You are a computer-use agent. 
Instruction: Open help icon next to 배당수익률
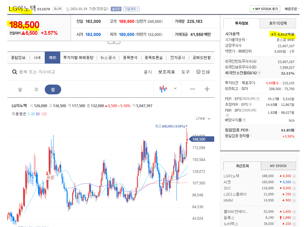pos(244,120)
